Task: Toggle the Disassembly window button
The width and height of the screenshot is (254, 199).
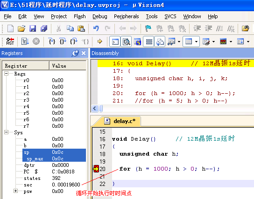Action: pos(126,41)
